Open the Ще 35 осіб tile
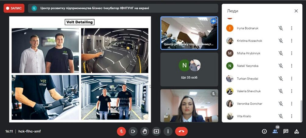 [189, 69]
